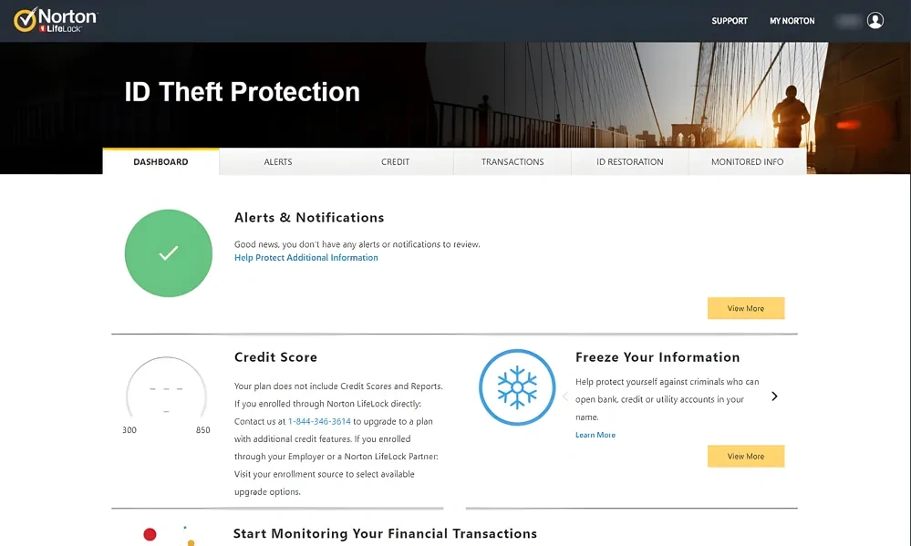
Task: Click View More under Alerts & Notifications
Action: click(x=746, y=308)
